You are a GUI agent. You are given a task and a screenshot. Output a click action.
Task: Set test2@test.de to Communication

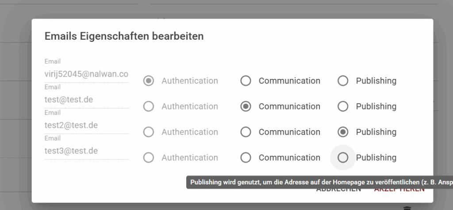(246, 132)
